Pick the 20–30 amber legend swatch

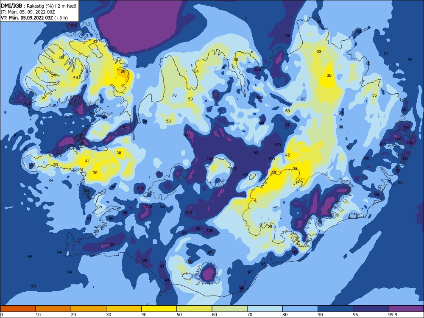point(89,309)
